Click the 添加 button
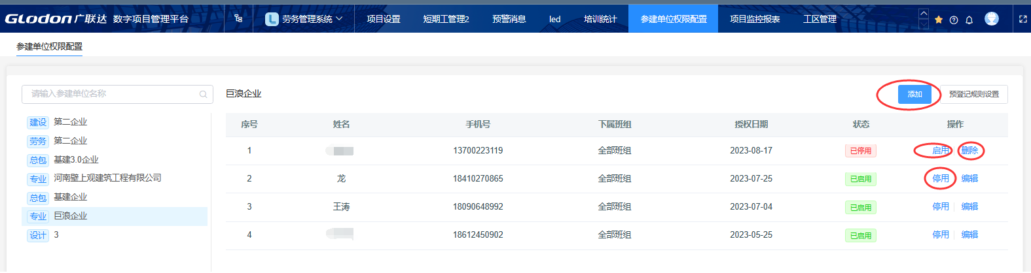Screen dimensions: 1031x273 point(914,94)
